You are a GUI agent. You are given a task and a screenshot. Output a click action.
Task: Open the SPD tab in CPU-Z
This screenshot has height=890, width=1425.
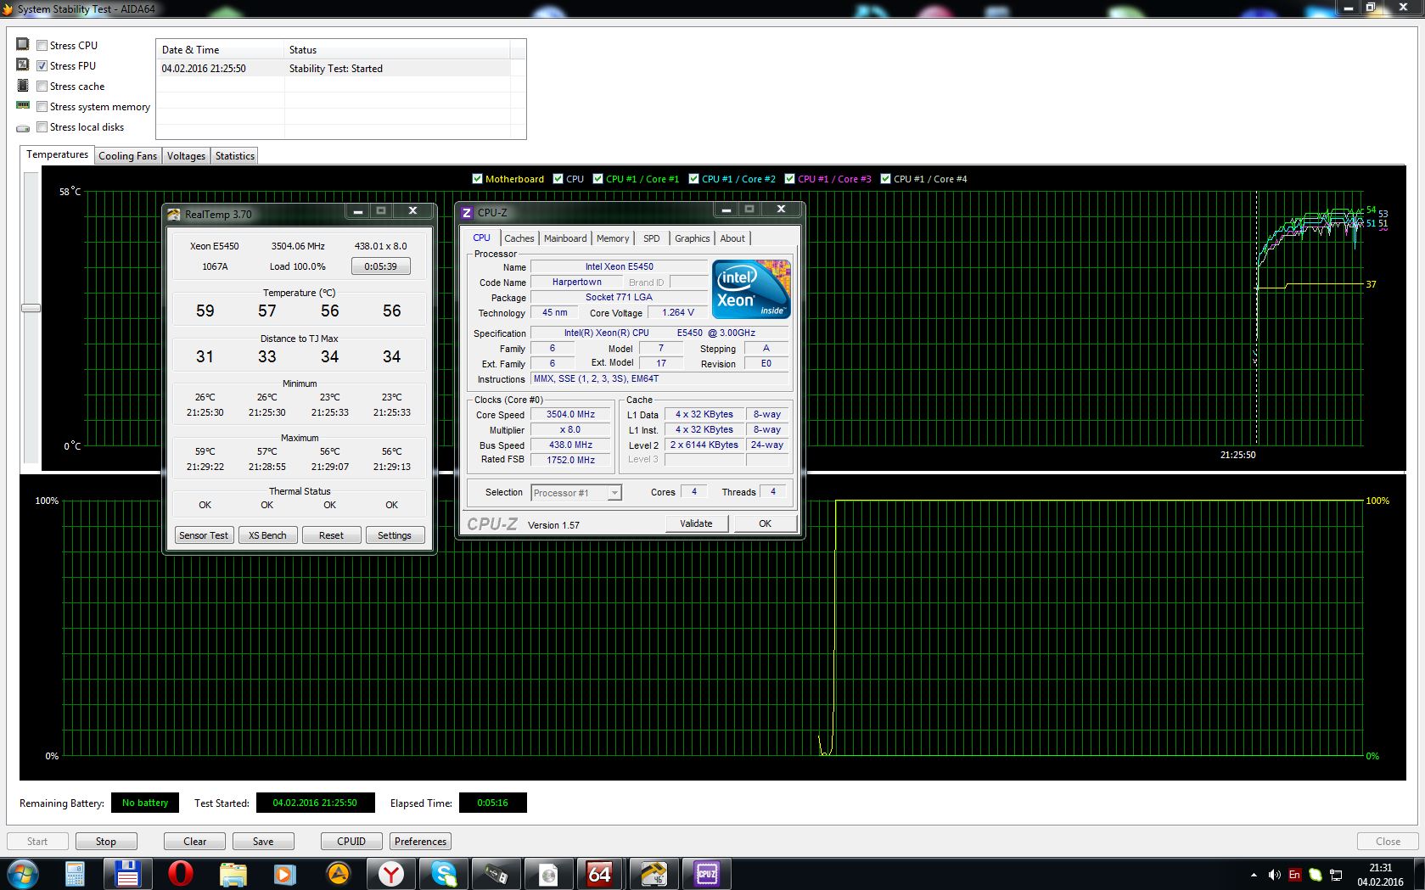pos(652,238)
